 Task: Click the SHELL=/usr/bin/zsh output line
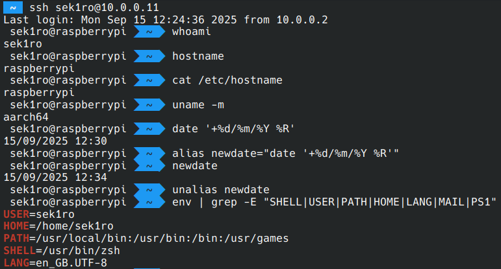point(62,250)
